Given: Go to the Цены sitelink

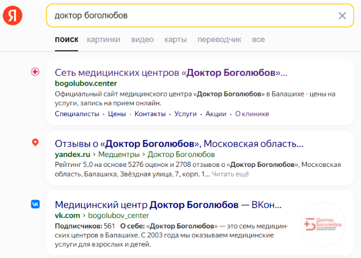Looking at the screenshot, I should 117,114.
